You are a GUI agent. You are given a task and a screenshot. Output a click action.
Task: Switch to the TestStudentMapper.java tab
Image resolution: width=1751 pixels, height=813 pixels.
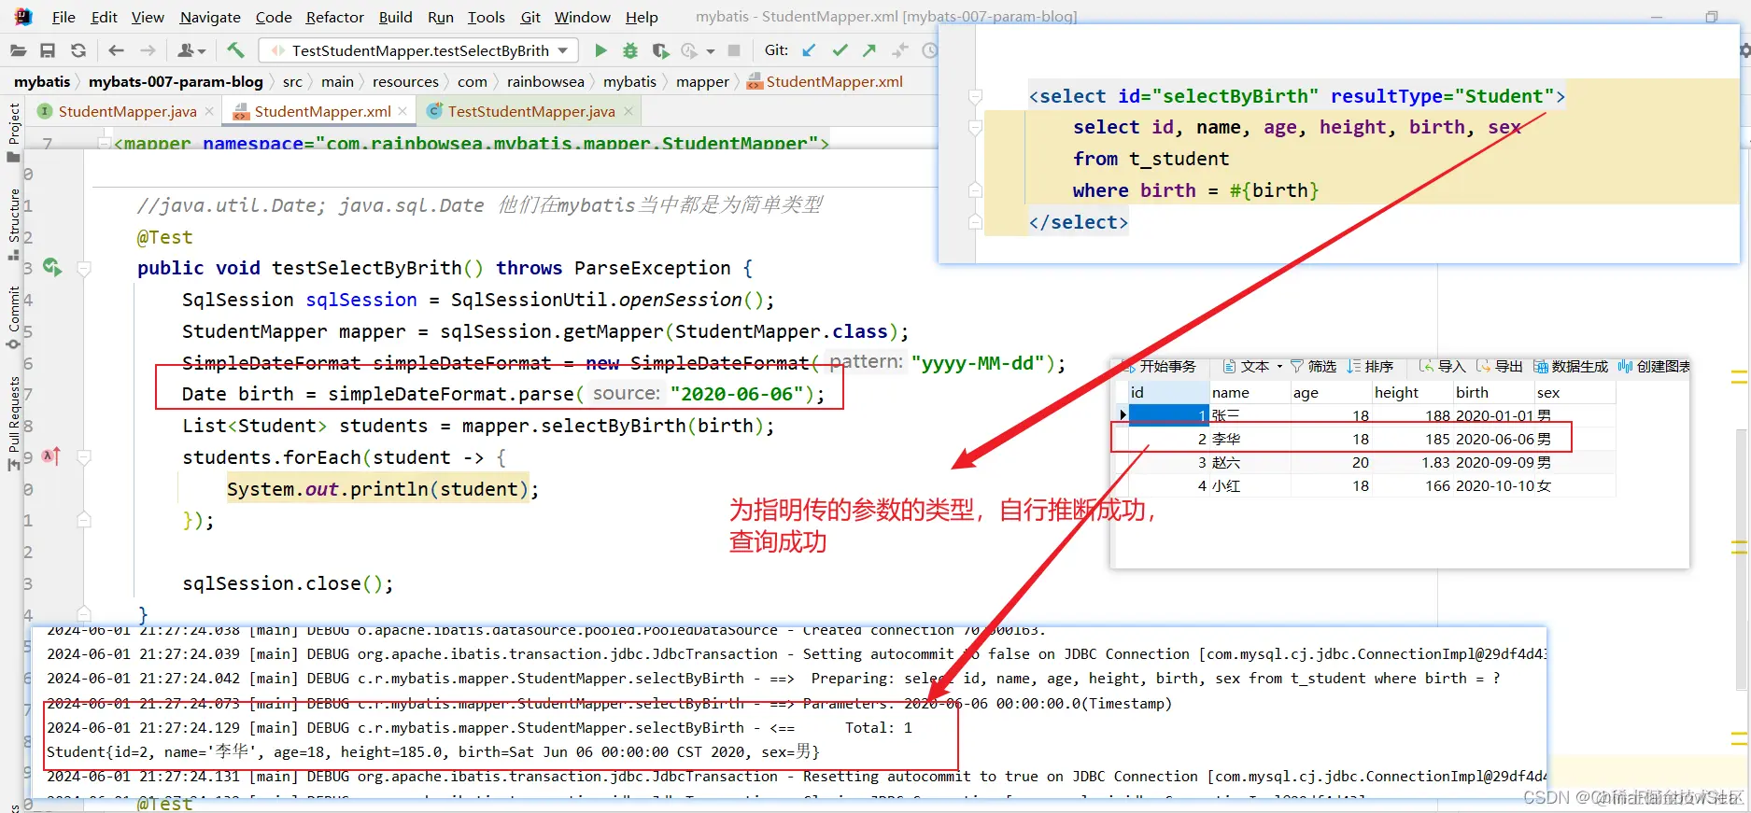point(530,111)
